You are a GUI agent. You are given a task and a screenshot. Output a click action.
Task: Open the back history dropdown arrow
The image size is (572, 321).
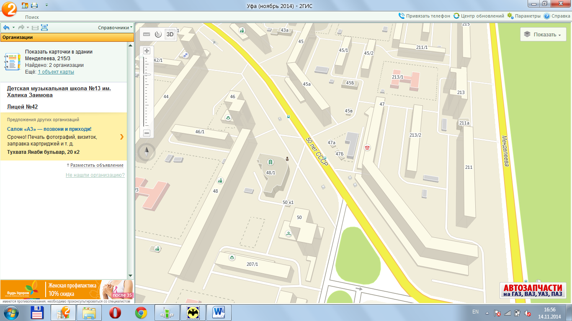pyautogui.click(x=13, y=28)
